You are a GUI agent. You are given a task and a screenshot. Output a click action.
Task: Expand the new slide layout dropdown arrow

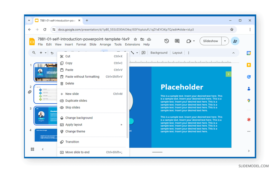tap(45, 53)
